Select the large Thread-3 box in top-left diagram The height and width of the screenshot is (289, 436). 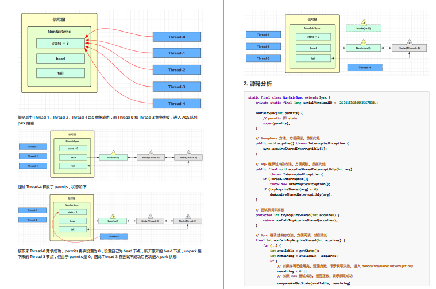(x=177, y=87)
